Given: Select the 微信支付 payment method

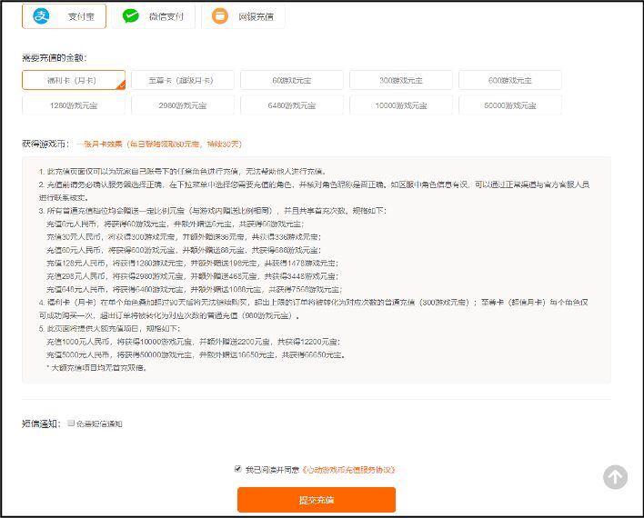Looking at the screenshot, I should point(153,16).
